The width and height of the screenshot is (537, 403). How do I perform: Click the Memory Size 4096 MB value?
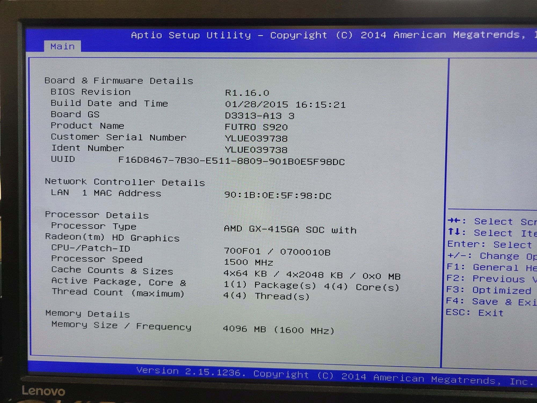[x=278, y=330]
